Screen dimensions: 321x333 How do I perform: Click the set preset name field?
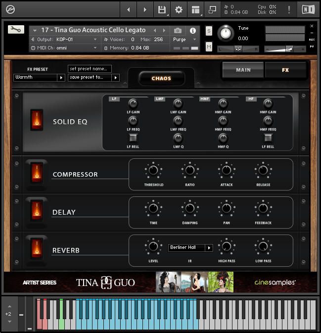click(x=90, y=69)
